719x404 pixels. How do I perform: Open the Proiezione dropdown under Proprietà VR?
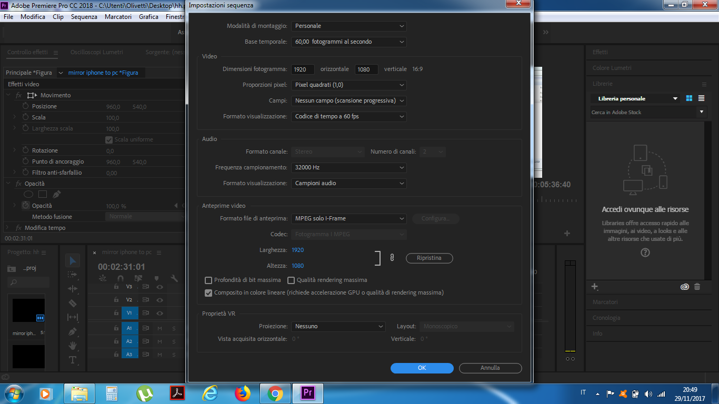click(338, 326)
